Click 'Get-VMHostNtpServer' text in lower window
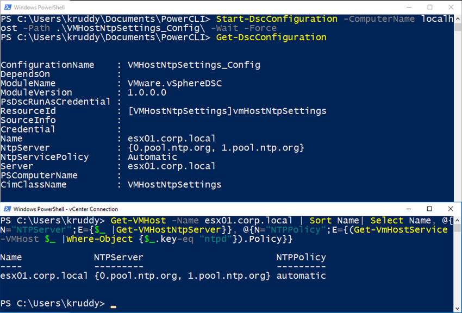 click(x=168, y=230)
